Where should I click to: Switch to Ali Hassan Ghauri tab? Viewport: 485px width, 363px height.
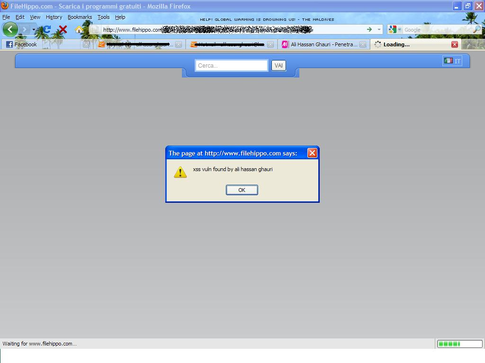pos(323,44)
